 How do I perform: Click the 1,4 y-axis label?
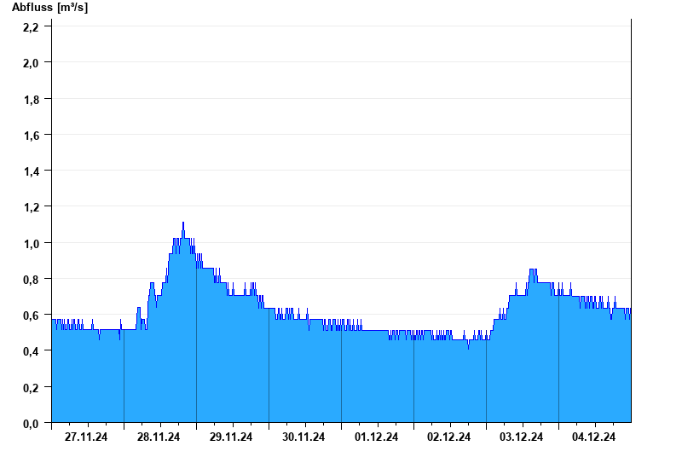coord(31,171)
